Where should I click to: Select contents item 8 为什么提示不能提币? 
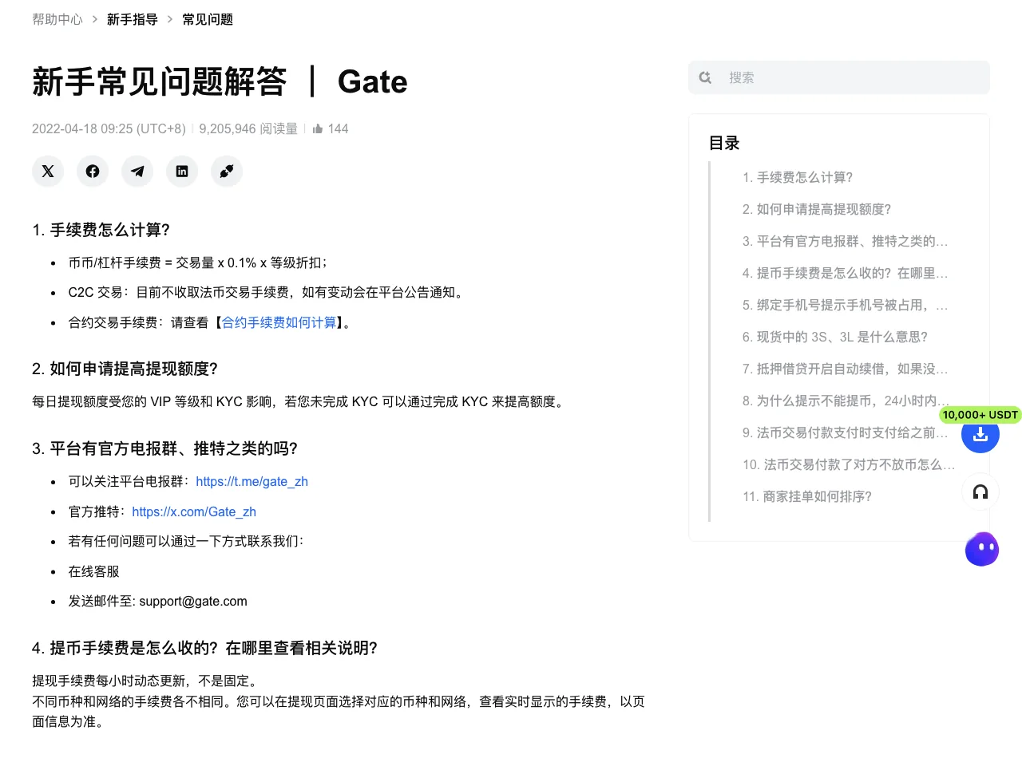click(846, 401)
